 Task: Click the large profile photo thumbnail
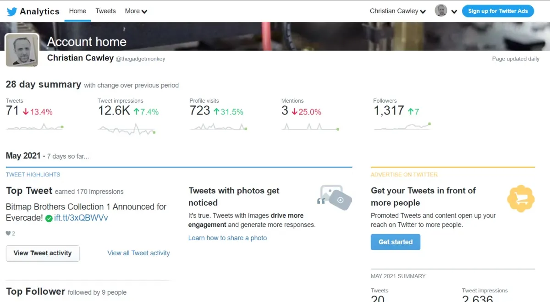point(22,50)
